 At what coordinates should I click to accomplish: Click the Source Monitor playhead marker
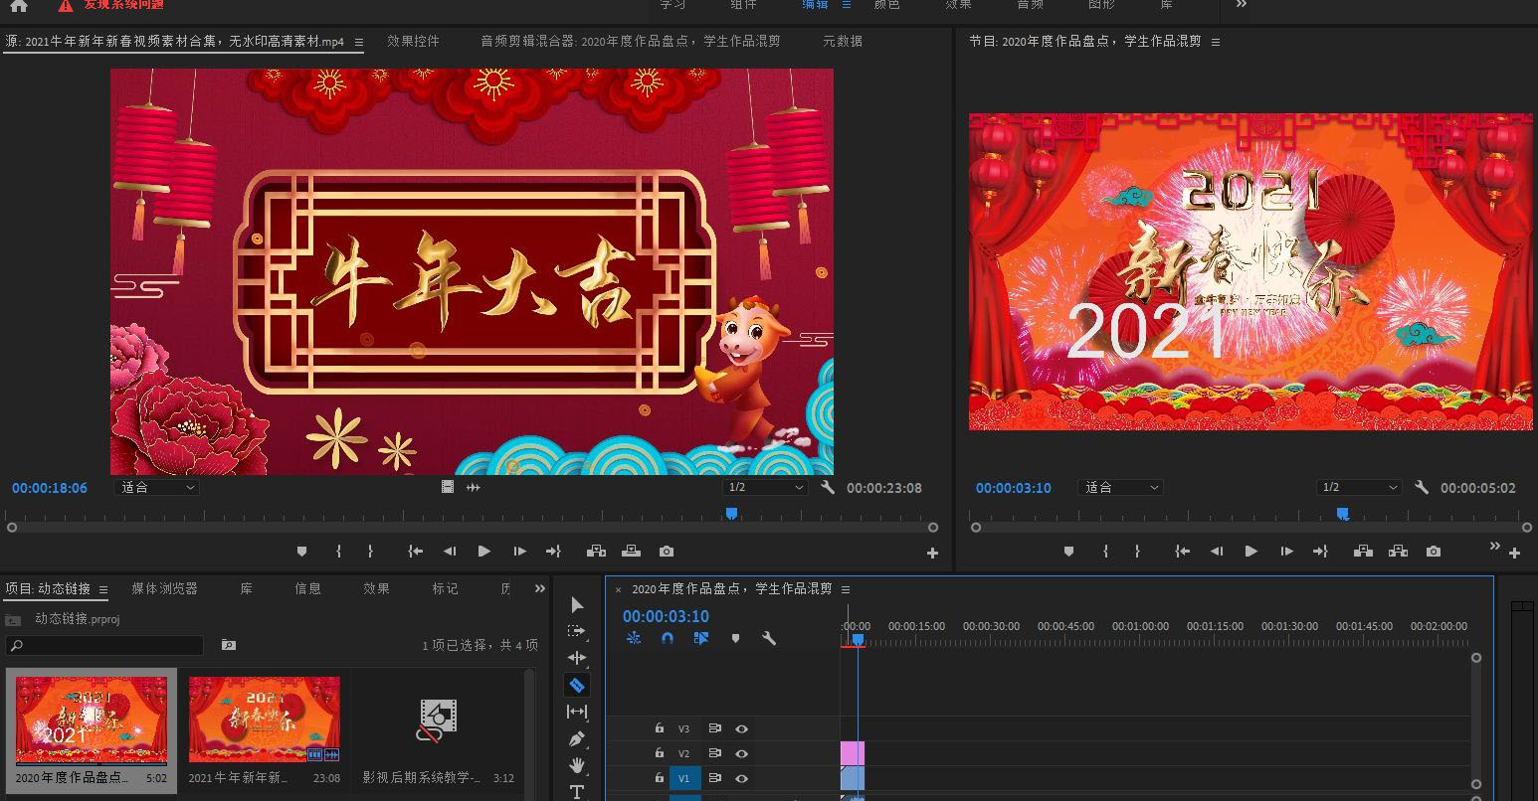coord(731,514)
